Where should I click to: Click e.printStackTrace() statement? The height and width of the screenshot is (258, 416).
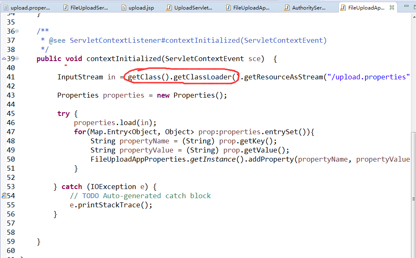(111, 205)
